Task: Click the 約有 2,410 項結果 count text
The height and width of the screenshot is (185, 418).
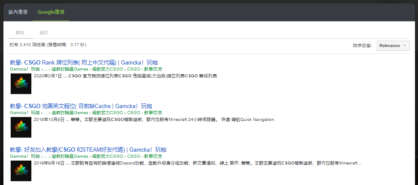Action: pyautogui.click(x=48, y=45)
